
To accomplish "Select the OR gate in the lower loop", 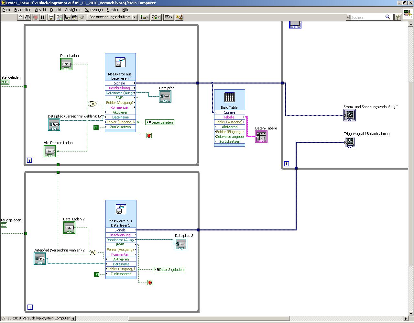I will coord(93,252).
